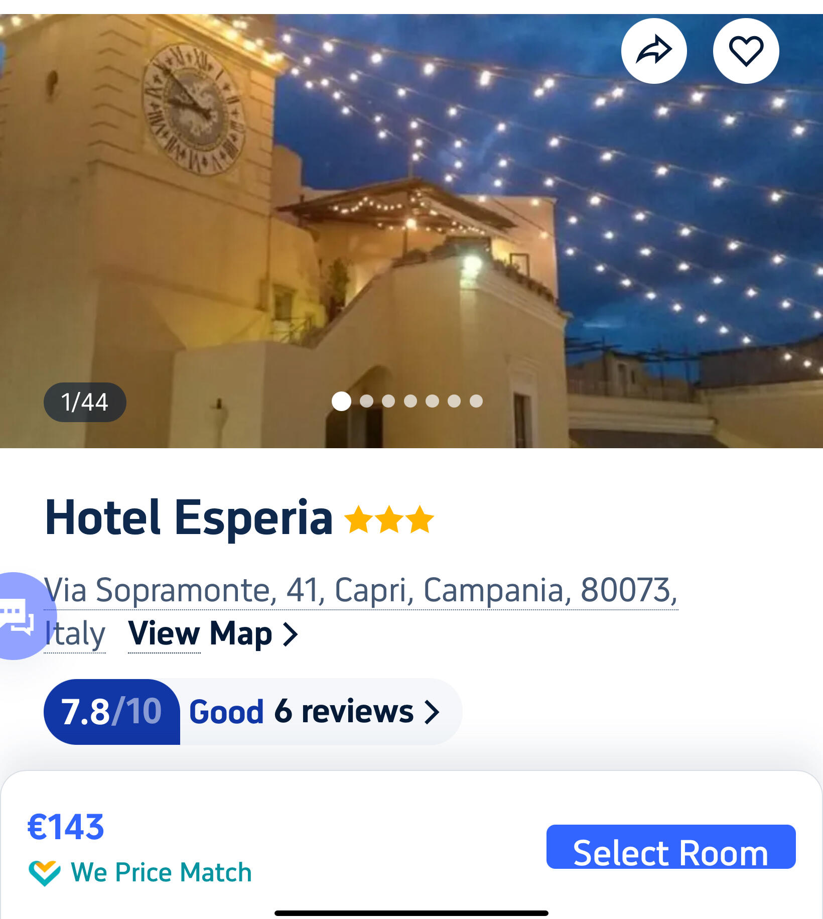The width and height of the screenshot is (823, 919).
Task: Click the hotel star rating icons
Action: (x=389, y=519)
